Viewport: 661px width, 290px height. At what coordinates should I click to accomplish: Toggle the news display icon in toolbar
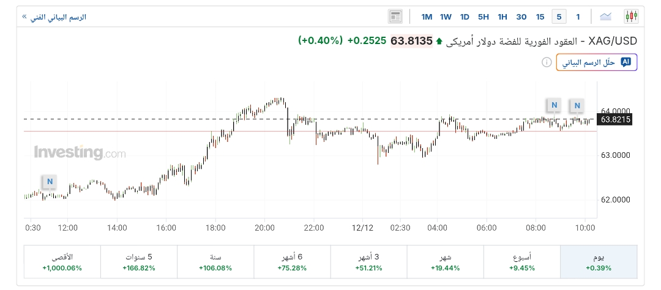(x=395, y=17)
